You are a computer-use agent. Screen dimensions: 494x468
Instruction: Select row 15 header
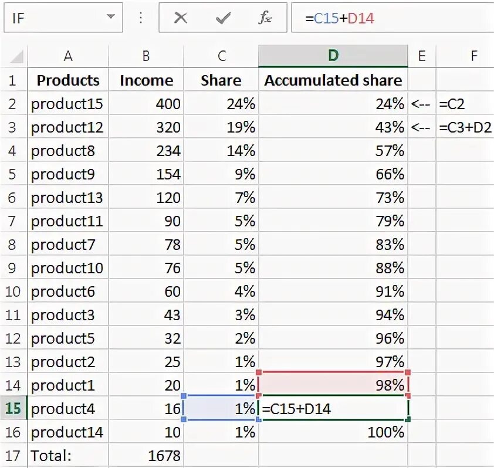click(x=13, y=408)
